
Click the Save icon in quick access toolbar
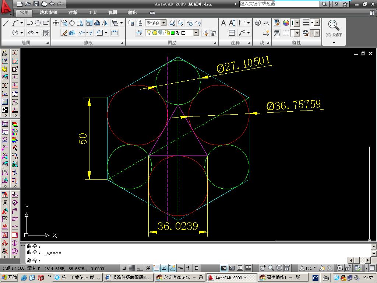point(36,4)
